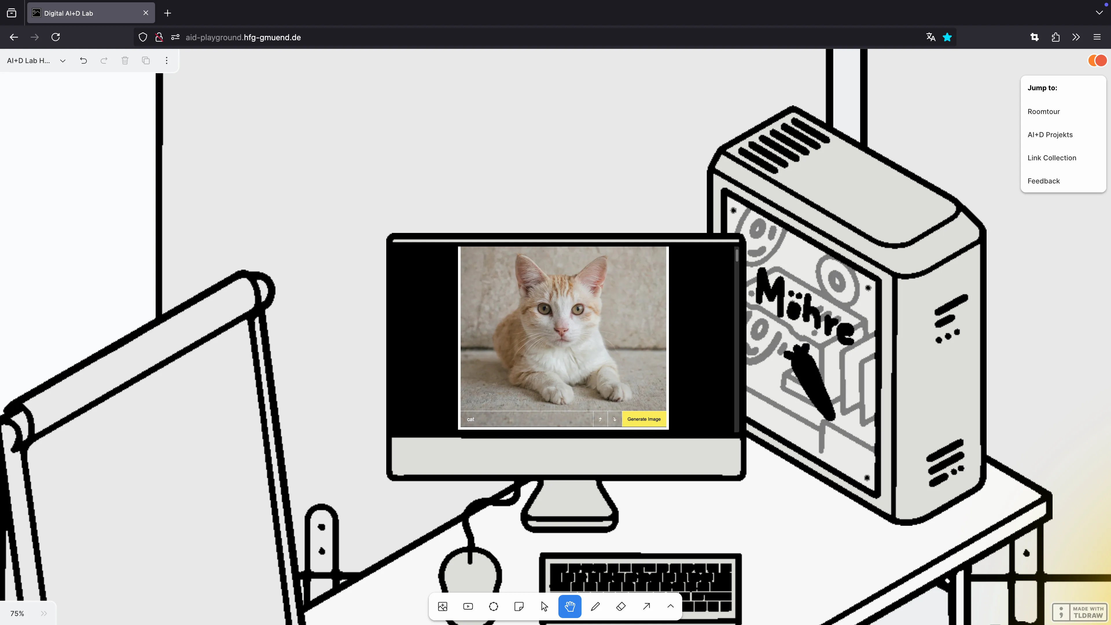Image resolution: width=1111 pixels, height=625 pixels.
Task: Click the redo button in top bar
Action: pos(104,60)
